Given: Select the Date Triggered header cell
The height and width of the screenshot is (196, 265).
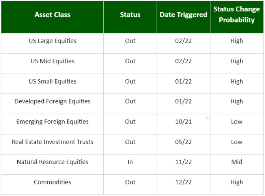Looking at the screenshot, I should tap(183, 17).
